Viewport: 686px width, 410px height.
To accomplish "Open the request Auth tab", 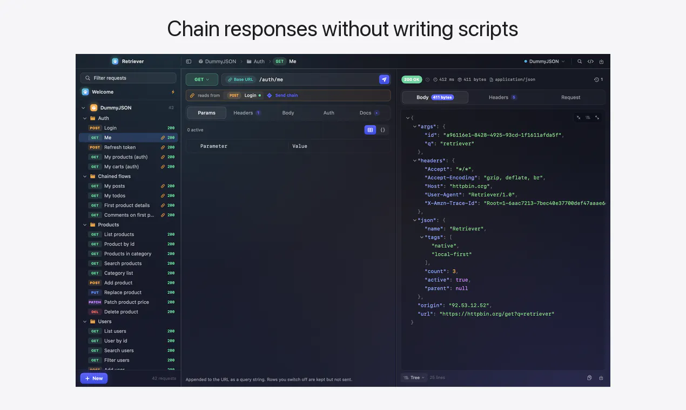I will point(329,113).
